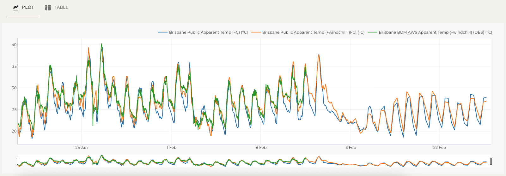Select the PLOT tab label

click(28, 8)
